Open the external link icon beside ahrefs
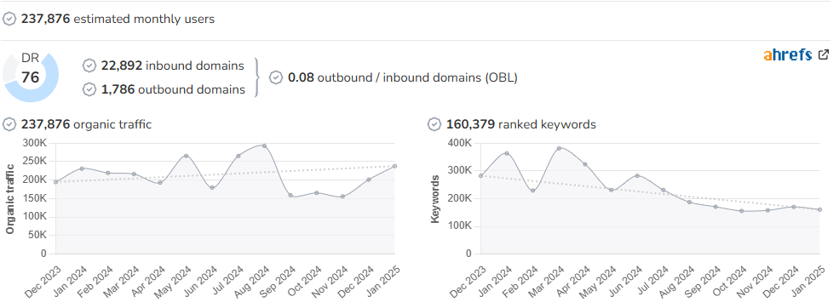Viewport: 839px width, 308px height. tap(824, 54)
